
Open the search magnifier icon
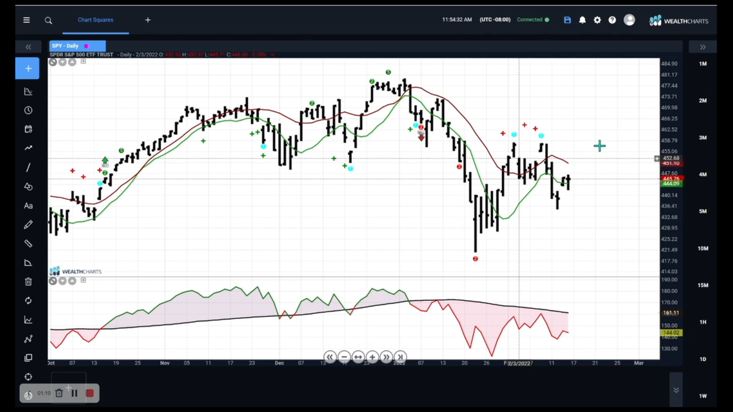point(48,20)
